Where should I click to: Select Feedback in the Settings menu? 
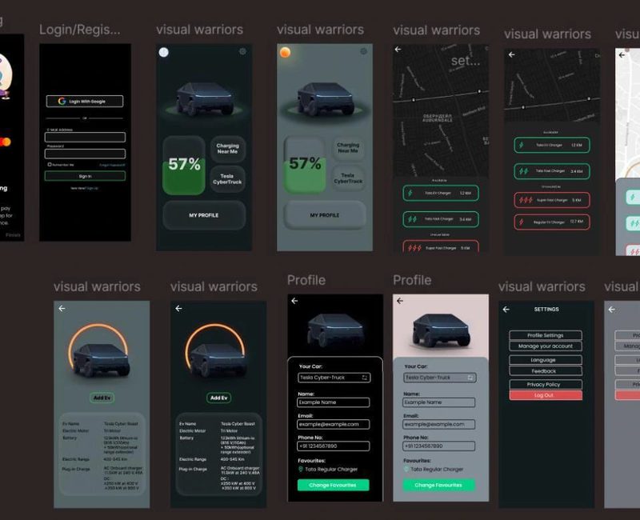coord(544,370)
